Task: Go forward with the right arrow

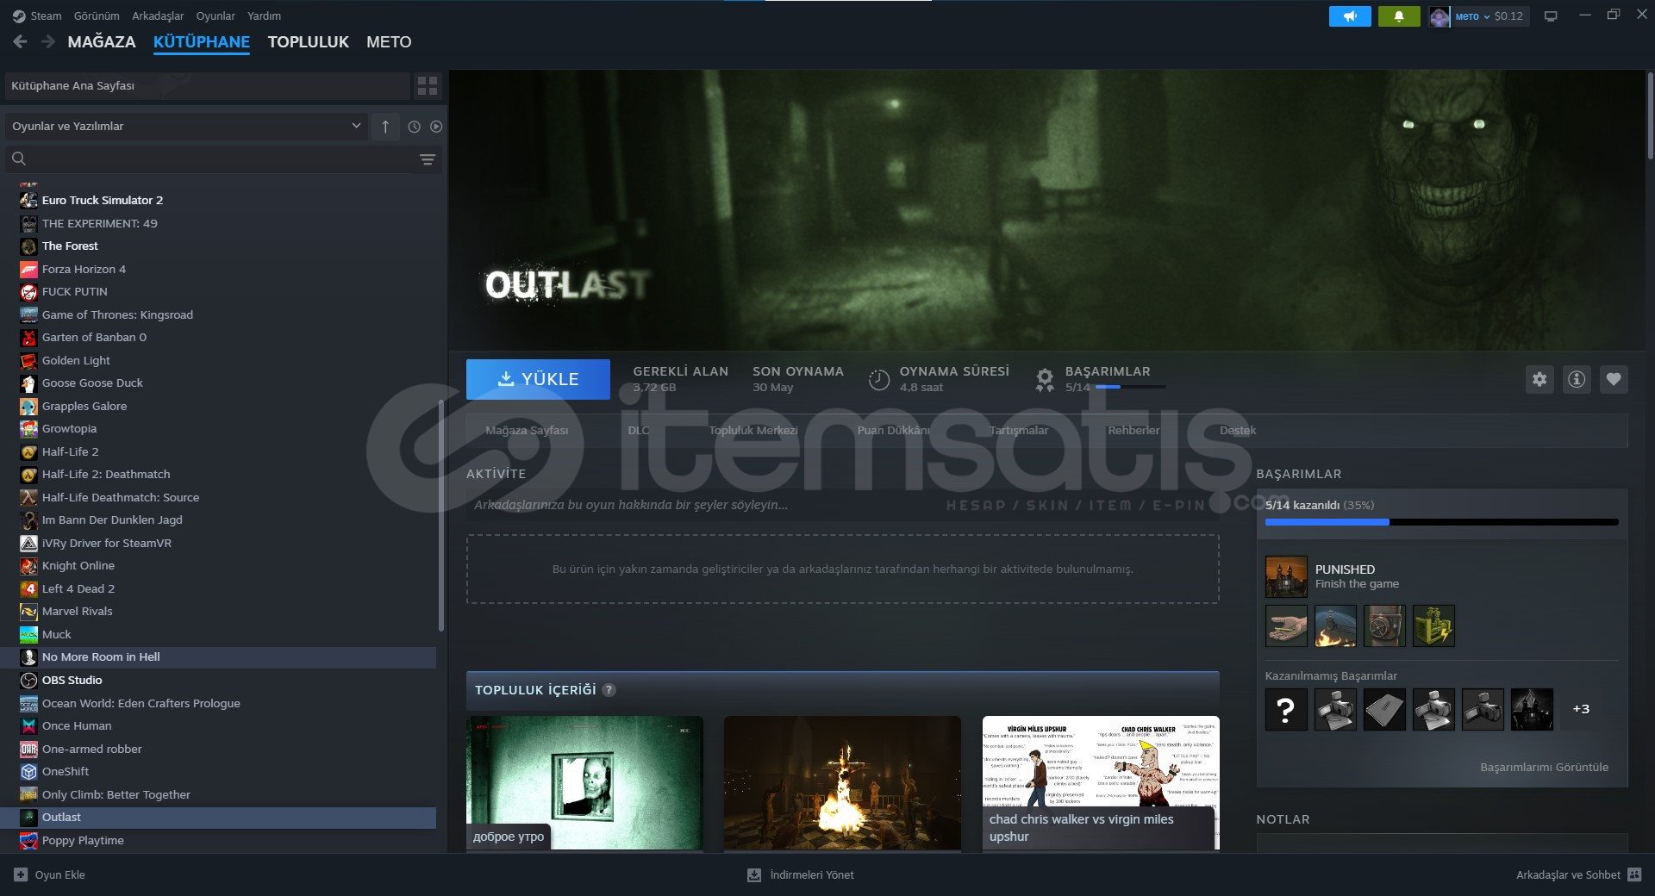Action: tap(48, 41)
